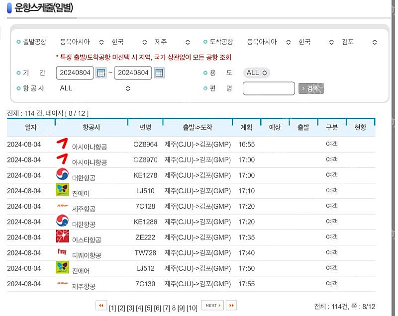Click the 출발->도착 column header
The height and width of the screenshot is (316, 398).
pyautogui.click(x=198, y=127)
